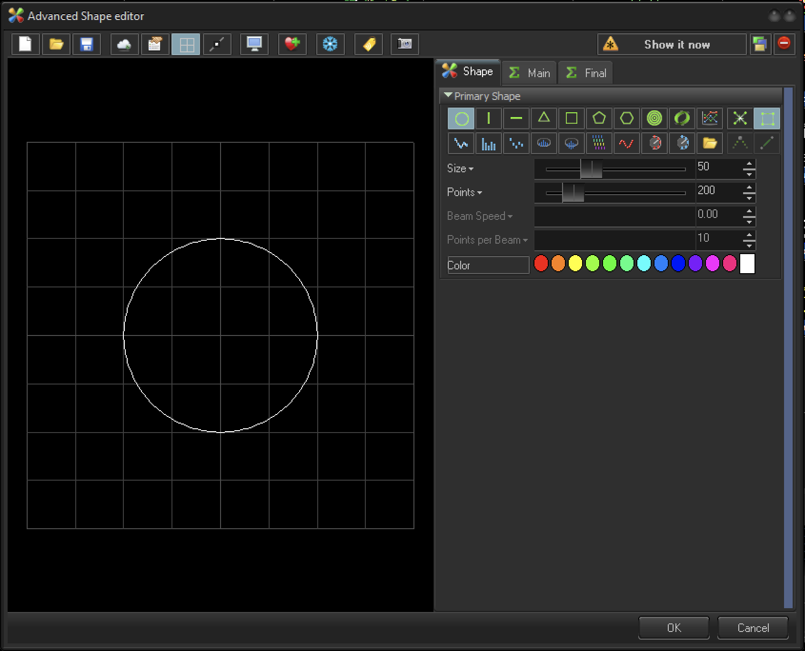Toggle the point on line toolbar button

tap(217, 44)
